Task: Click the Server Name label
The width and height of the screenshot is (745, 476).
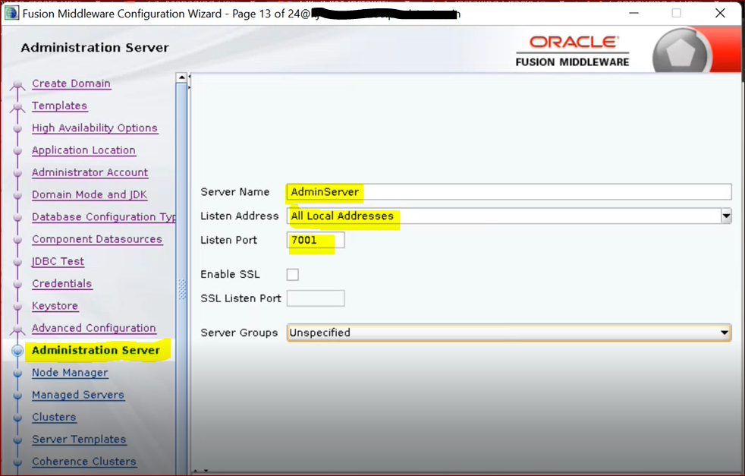Action: (234, 191)
